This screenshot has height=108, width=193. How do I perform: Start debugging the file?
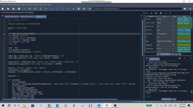coord(46,9)
